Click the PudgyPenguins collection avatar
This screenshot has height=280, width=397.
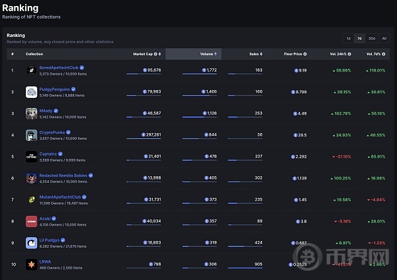click(31, 91)
